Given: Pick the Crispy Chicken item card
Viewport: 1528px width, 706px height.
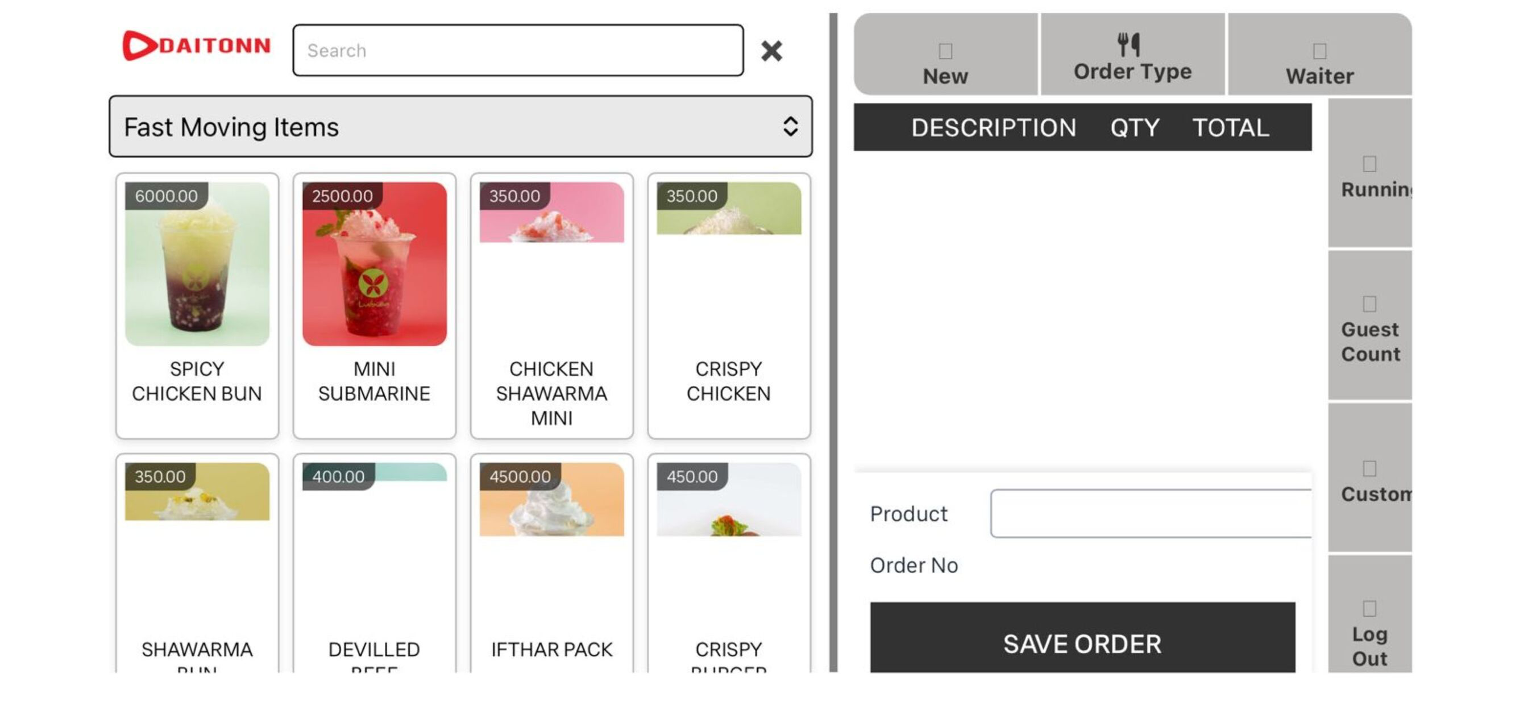Looking at the screenshot, I should point(729,306).
